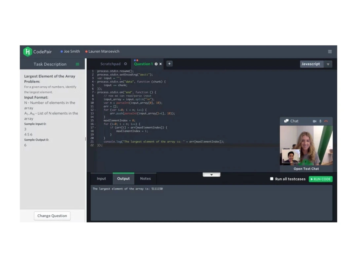357x268 pixels.
Task: Fold the loop at line 16
Action: point(95,124)
